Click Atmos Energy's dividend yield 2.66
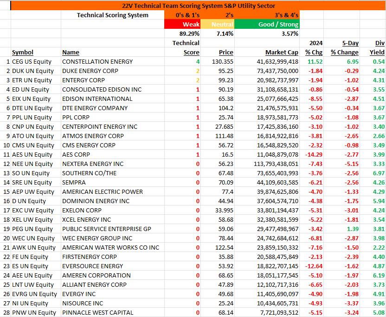The image size is (386, 317). click(373, 136)
